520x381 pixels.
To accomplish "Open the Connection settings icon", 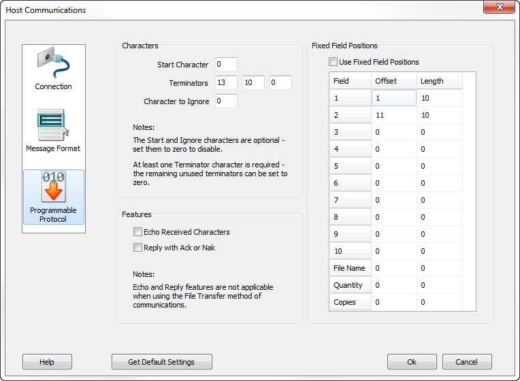I will click(x=53, y=69).
